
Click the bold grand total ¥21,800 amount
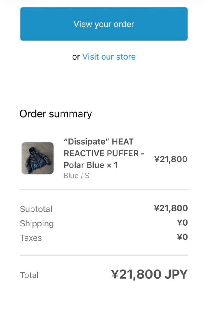point(135,274)
